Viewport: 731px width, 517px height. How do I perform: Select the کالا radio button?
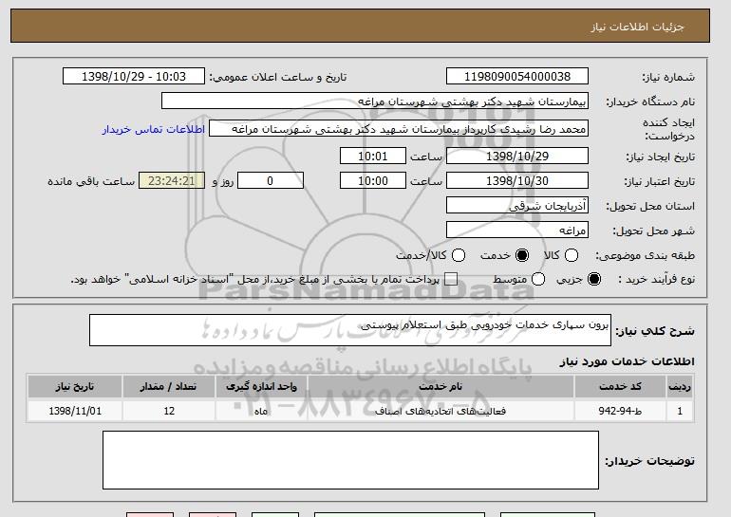click(x=572, y=255)
